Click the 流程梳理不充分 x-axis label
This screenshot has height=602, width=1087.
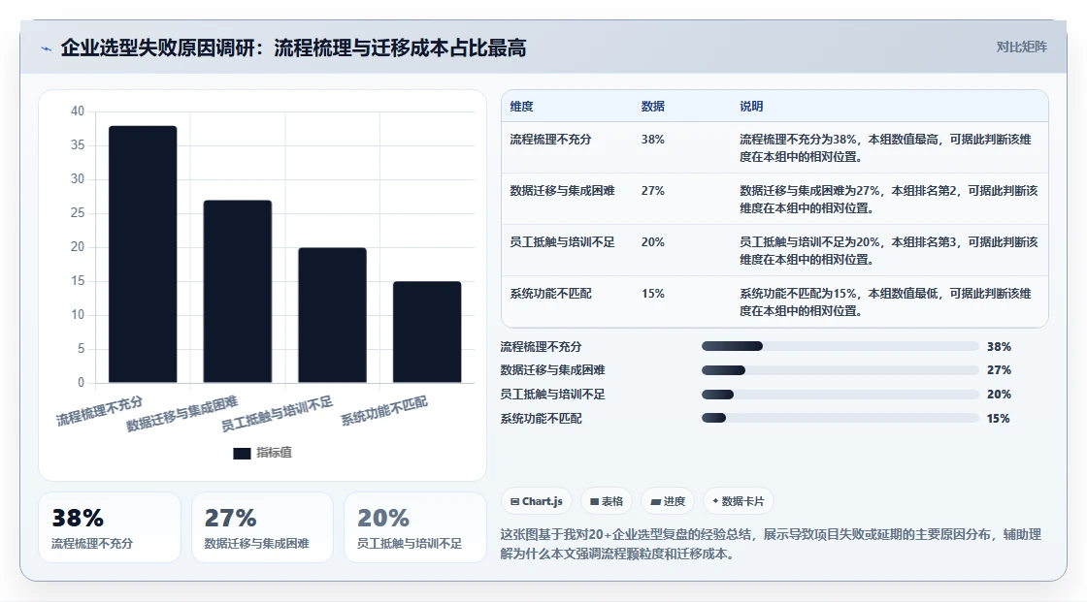pyautogui.click(x=100, y=410)
